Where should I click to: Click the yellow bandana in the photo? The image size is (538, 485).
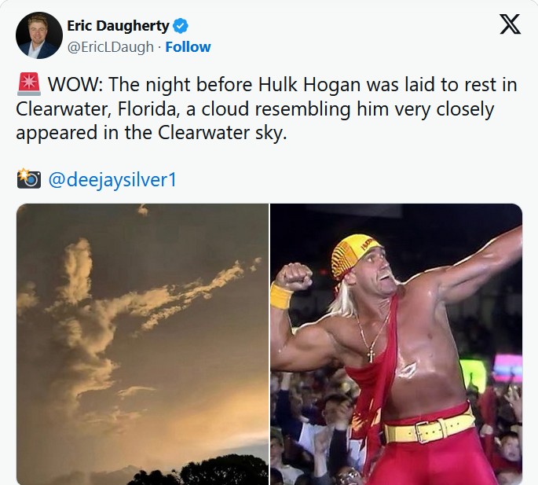point(354,257)
